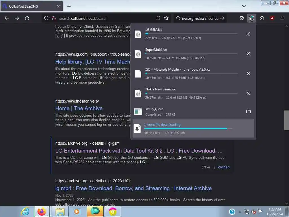Open Windows Media Player taskbar icon
Image resolution: width=289 pixels, height=217 pixels.
pos(77,211)
